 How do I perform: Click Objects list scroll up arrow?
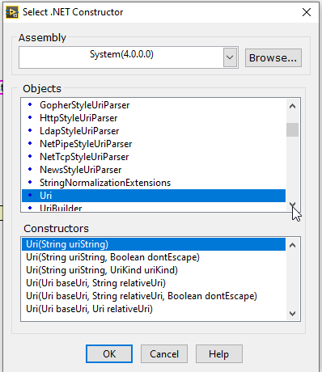[292, 106]
